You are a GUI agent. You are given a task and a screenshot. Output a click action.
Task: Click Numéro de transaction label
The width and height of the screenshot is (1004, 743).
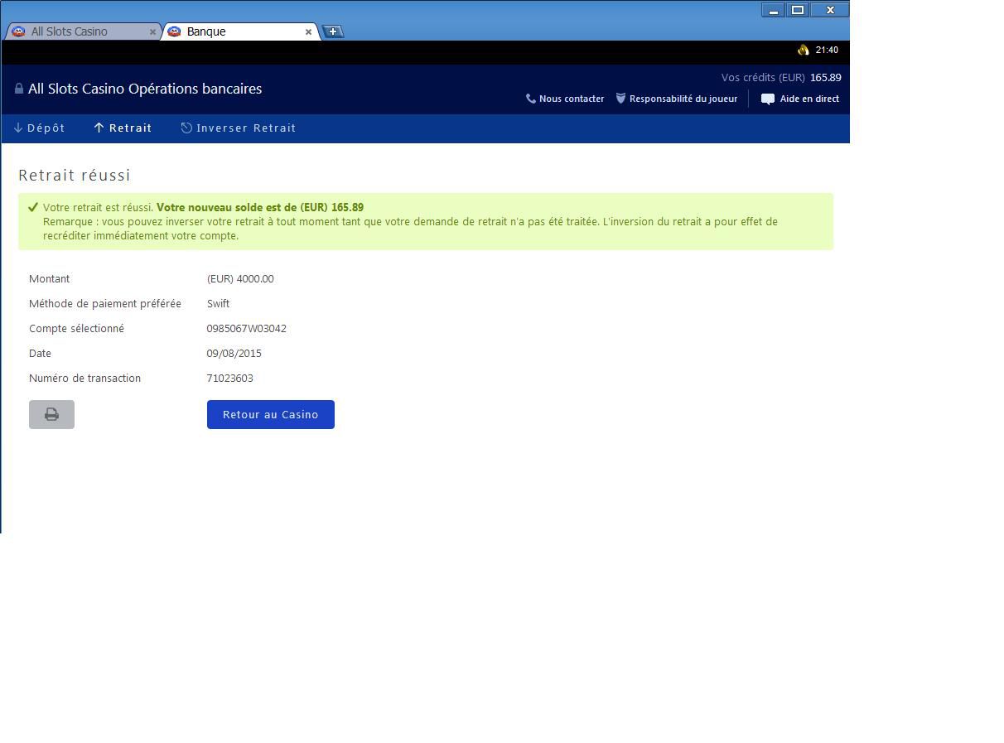[x=84, y=378]
